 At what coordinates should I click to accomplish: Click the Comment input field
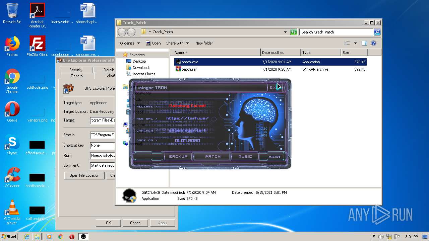coord(102,165)
